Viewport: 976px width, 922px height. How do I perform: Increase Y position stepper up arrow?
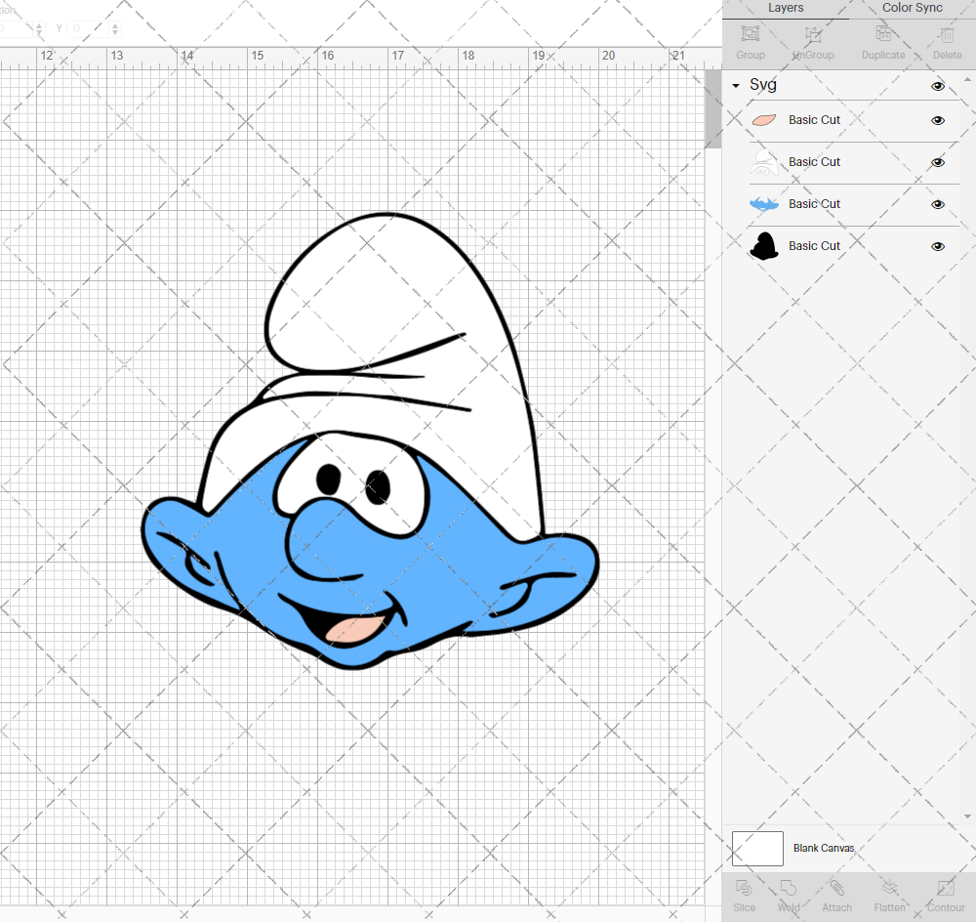point(115,25)
